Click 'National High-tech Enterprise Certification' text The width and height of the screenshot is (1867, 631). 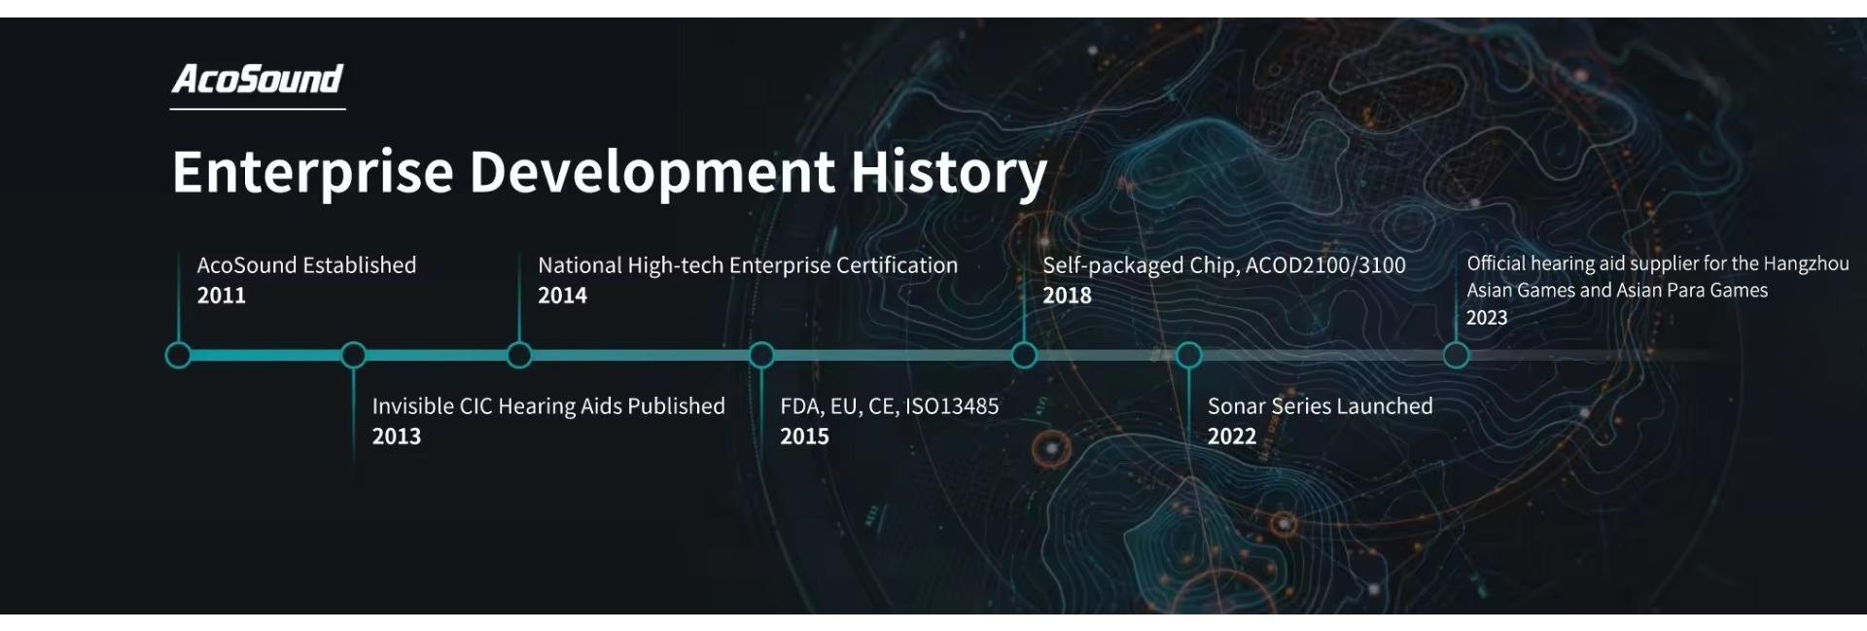(748, 264)
